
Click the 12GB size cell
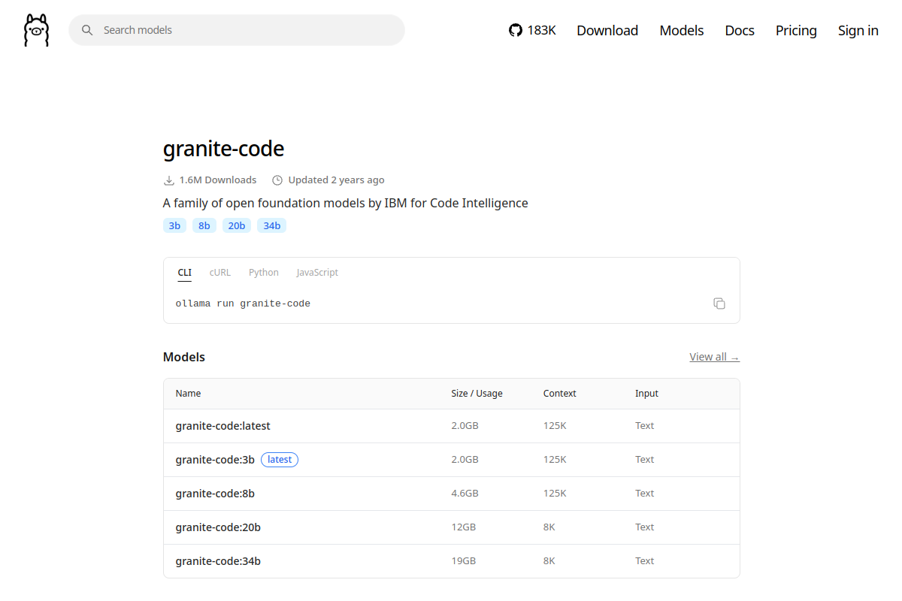pyautogui.click(x=463, y=527)
